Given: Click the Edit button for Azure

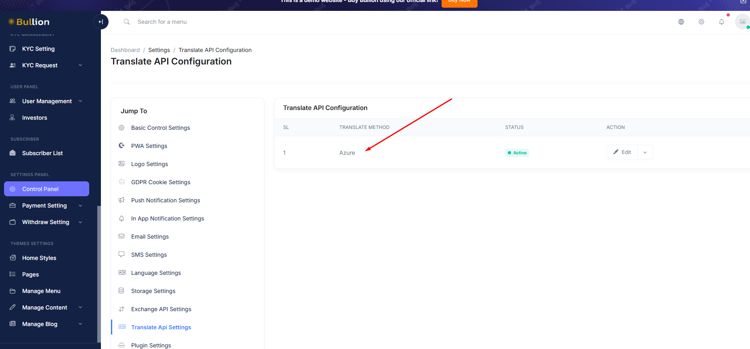Looking at the screenshot, I should pos(622,152).
